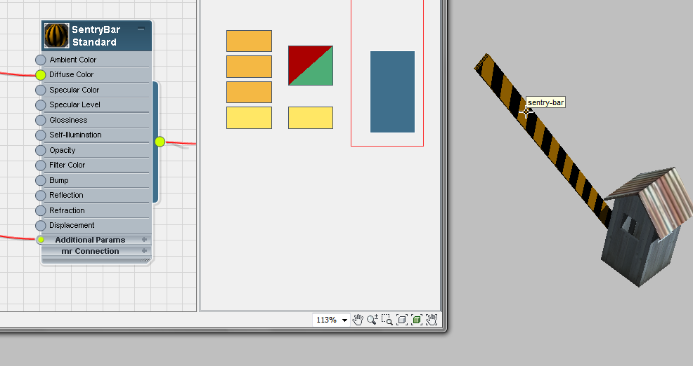Expand the mr Connection rollout
Viewport: 693px width, 366px height.
click(144, 250)
